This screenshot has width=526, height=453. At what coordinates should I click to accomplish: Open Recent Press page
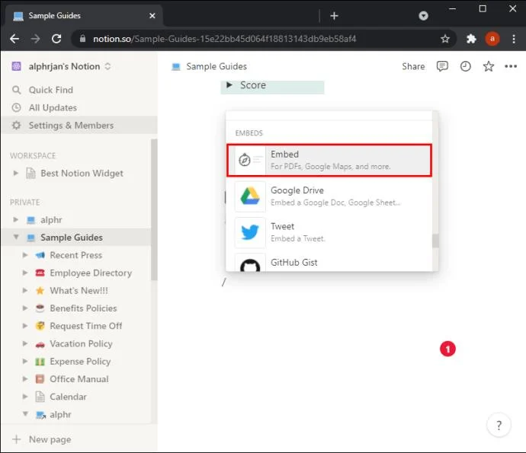pos(76,255)
